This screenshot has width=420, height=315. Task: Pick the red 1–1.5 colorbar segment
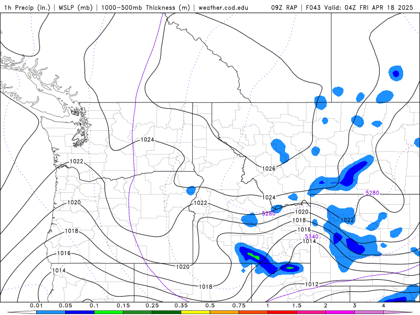pyautogui.click(x=282, y=312)
